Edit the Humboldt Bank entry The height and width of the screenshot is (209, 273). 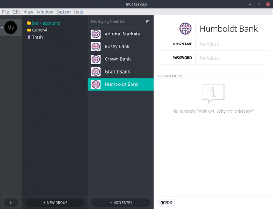[167, 203]
